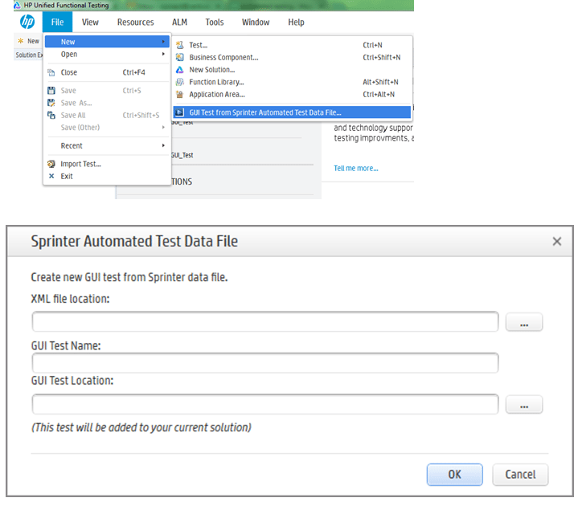The width and height of the screenshot is (582, 506).
Task: Click the Business Component icon
Action: [x=179, y=57]
